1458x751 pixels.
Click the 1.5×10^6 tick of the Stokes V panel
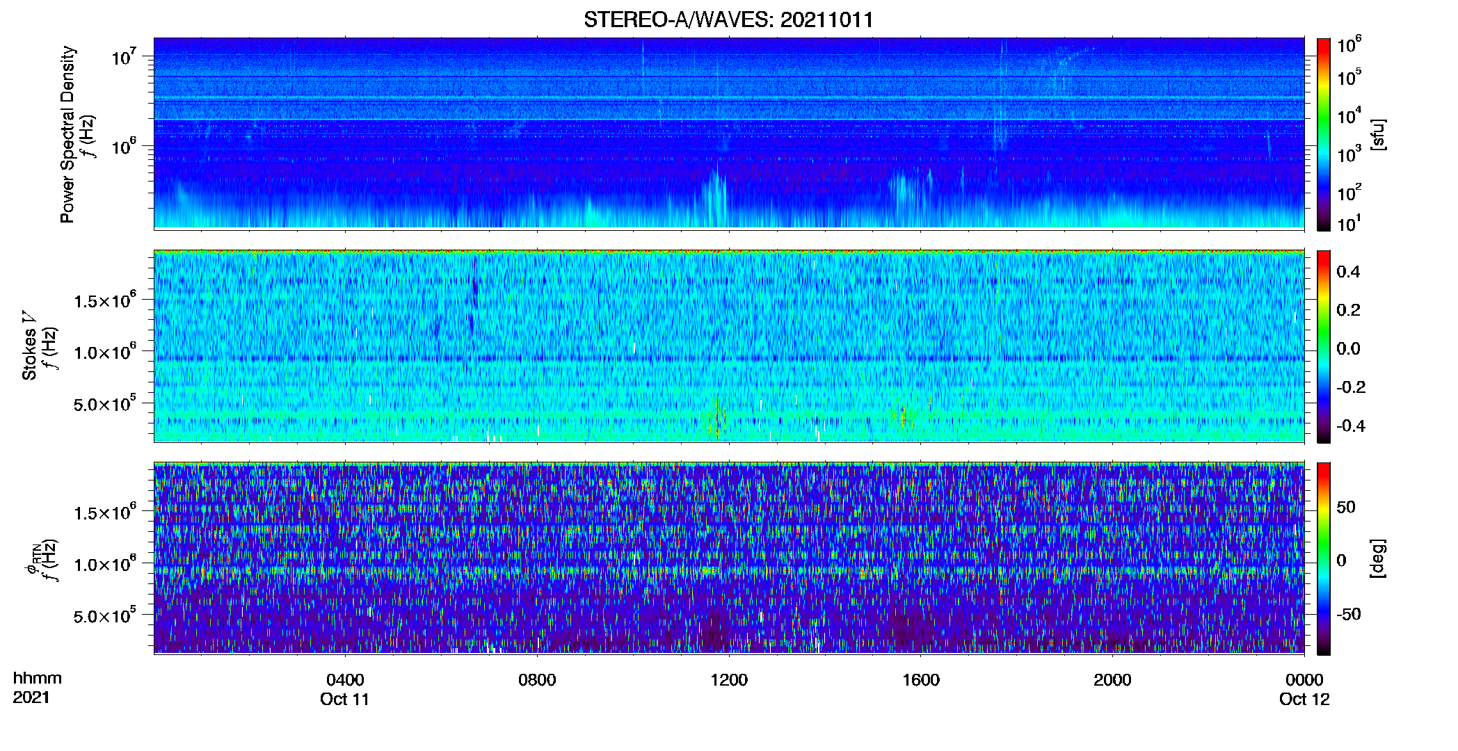point(105,300)
